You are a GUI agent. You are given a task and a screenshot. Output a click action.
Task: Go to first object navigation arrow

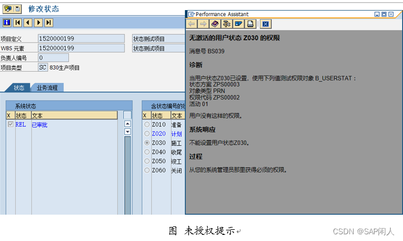pyautogui.click(x=17, y=23)
